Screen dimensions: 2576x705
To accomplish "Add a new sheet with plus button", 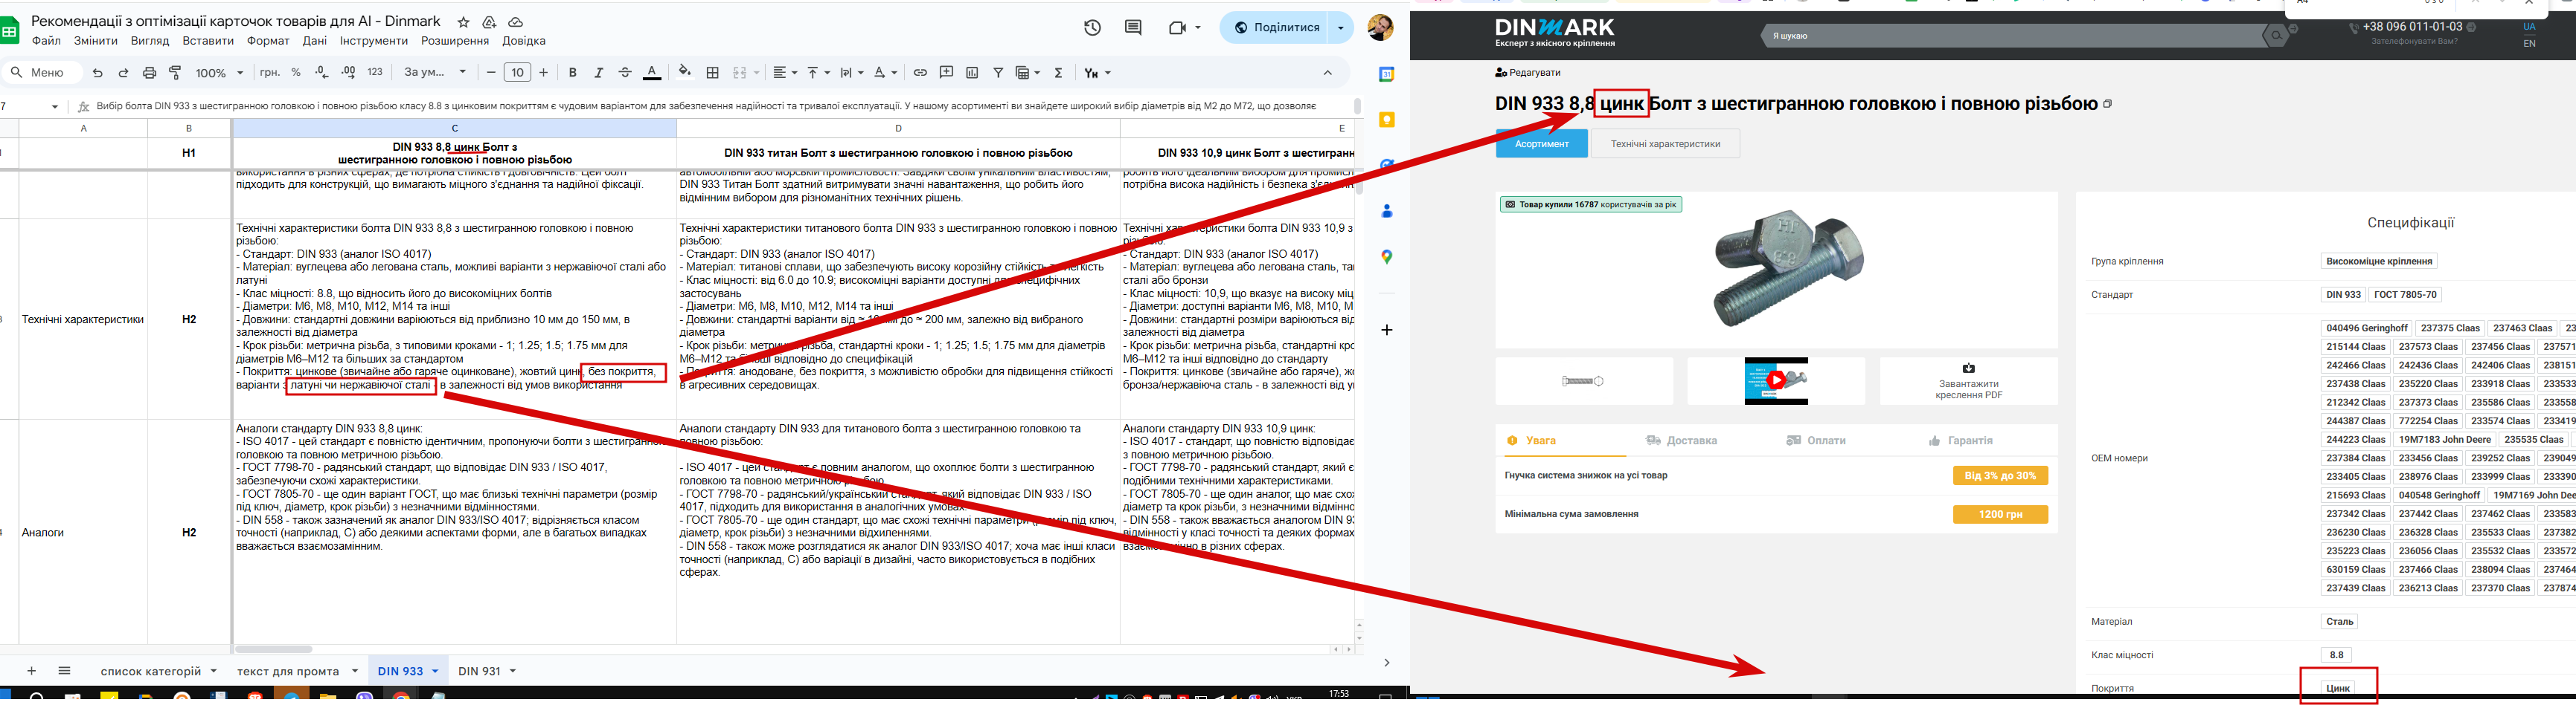I will coord(31,671).
